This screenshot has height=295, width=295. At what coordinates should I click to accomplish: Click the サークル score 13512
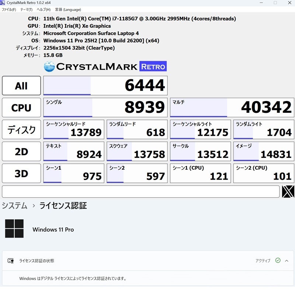point(200,152)
